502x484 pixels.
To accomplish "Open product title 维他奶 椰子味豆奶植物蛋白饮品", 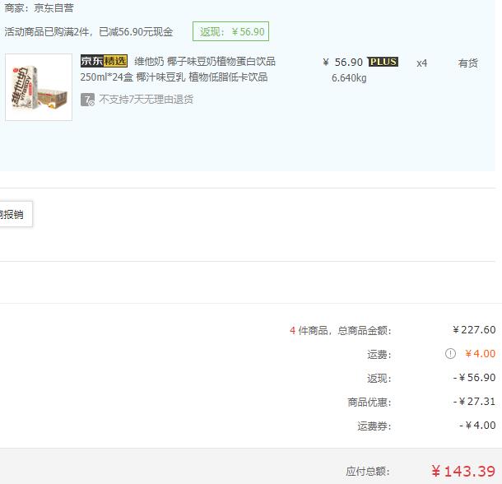I will pyautogui.click(x=205, y=61).
